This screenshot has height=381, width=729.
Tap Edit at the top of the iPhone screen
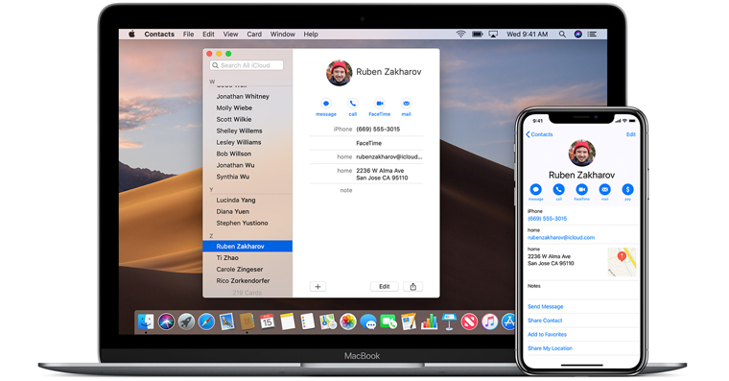(x=630, y=134)
